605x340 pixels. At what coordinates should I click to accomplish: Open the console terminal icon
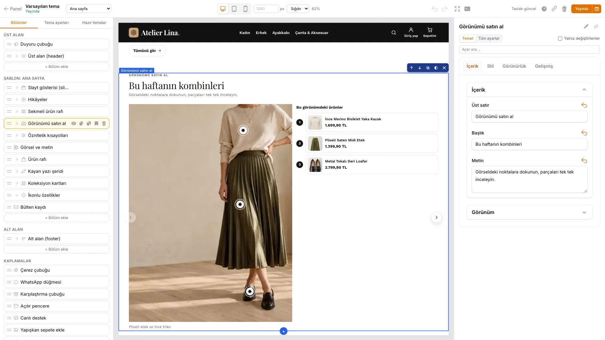(467, 9)
